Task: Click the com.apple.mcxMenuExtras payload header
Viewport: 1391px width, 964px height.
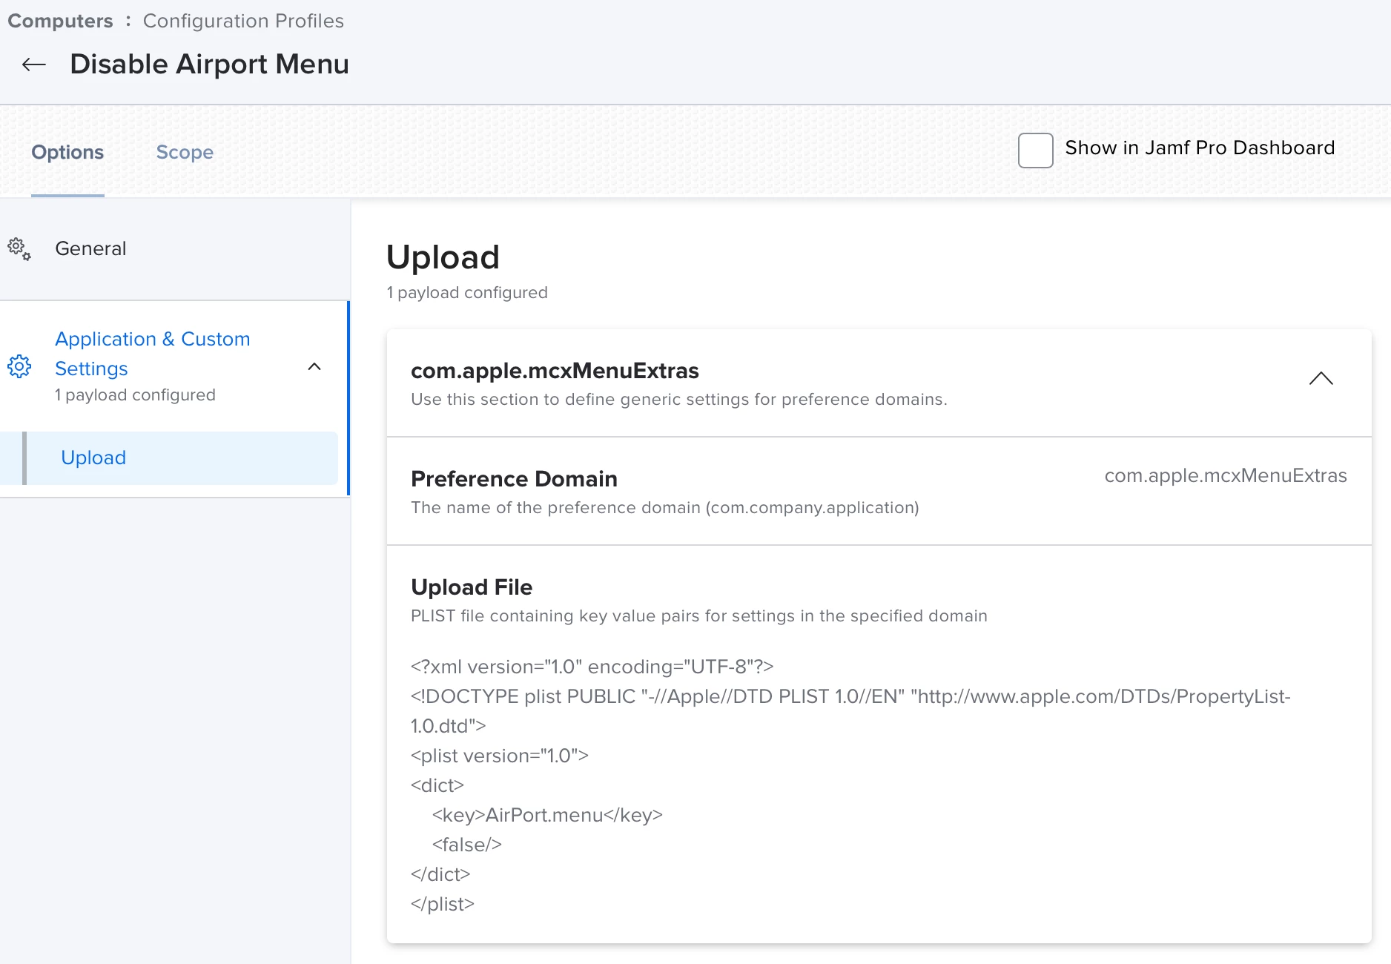Action: click(x=555, y=371)
